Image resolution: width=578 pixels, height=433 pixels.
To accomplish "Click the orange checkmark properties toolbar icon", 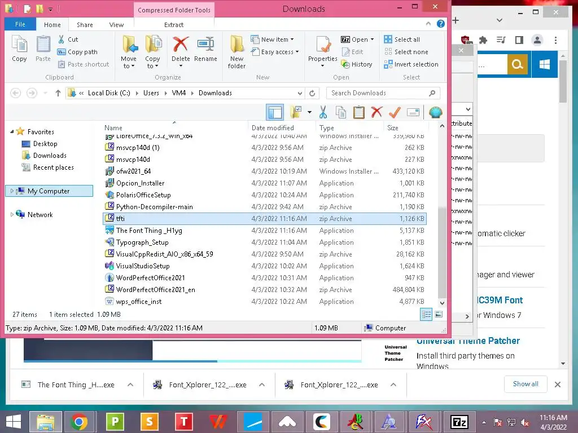I will point(395,112).
